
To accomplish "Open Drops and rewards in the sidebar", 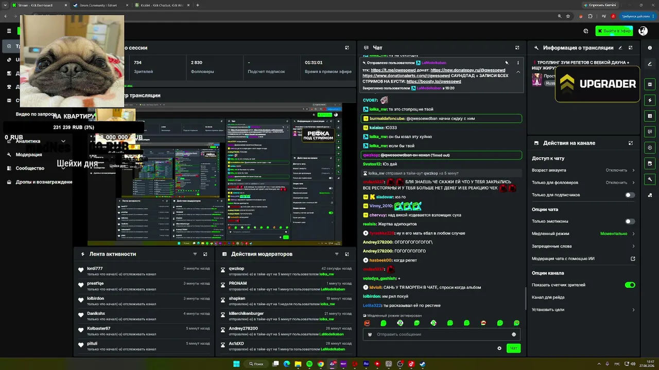I will coord(39,182).
